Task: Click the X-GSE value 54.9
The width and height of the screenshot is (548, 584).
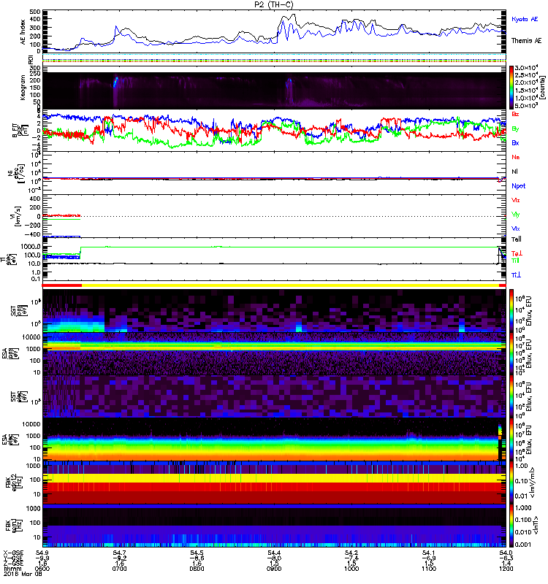Action: [x=42, y=553]
